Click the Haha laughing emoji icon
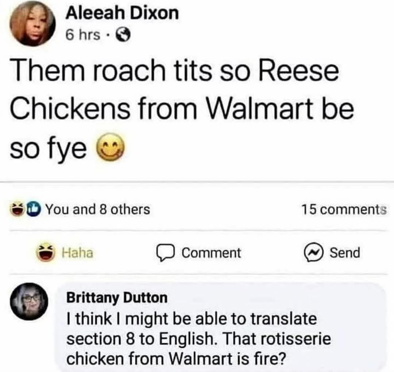Screen dimensions: 394x372 click(46, 252)
